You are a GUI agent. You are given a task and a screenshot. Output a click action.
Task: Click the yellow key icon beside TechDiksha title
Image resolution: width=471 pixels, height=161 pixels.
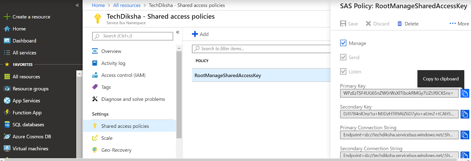(97, 19)
